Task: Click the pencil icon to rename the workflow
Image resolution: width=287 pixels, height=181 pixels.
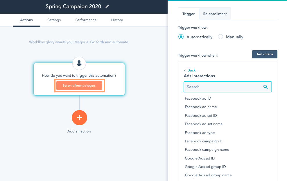Action: tap(107, 6)
